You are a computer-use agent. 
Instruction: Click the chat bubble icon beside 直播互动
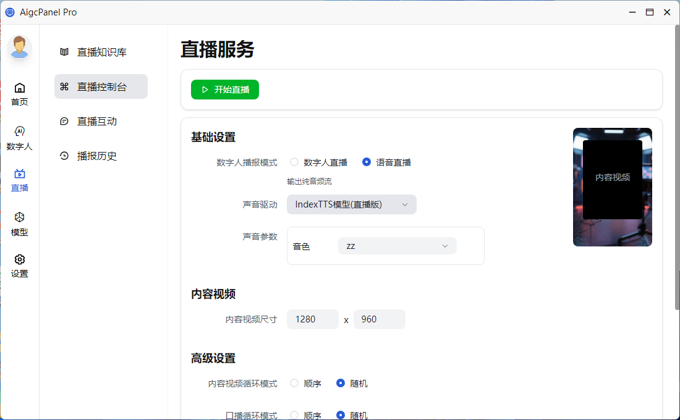64,121
